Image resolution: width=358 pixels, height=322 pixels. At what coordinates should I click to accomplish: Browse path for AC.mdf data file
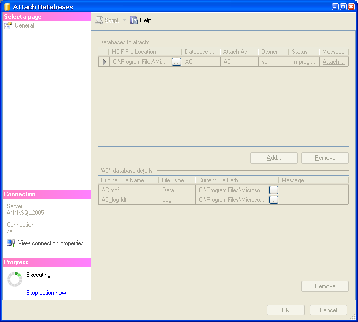tap(274, 190)
